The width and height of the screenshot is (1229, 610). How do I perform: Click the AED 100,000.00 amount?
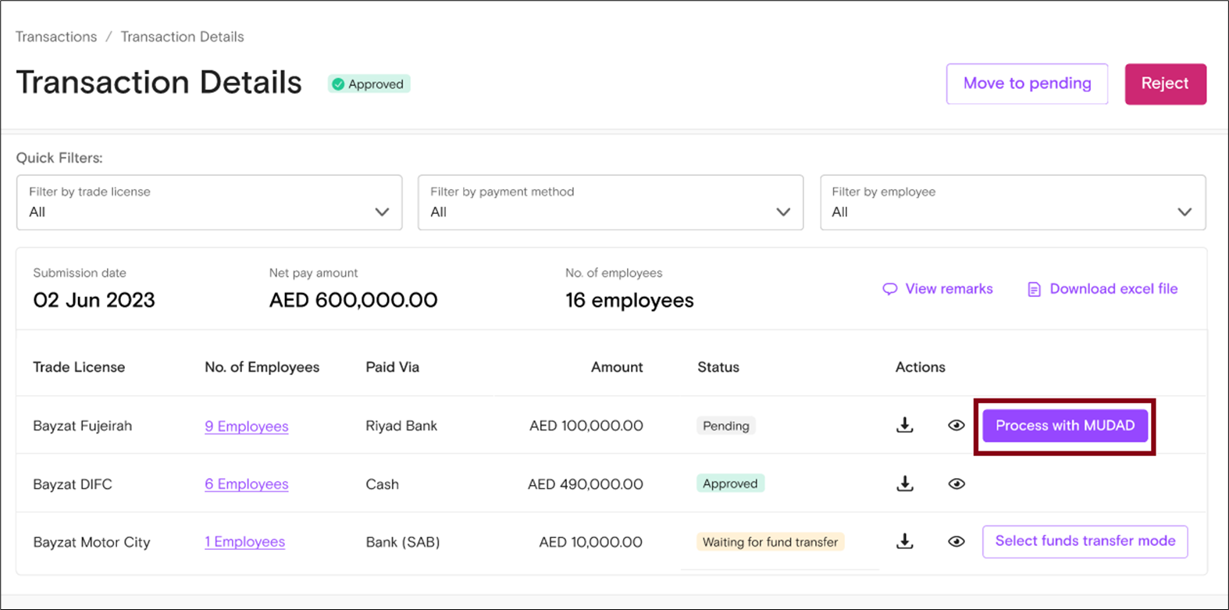coord(586,426)
